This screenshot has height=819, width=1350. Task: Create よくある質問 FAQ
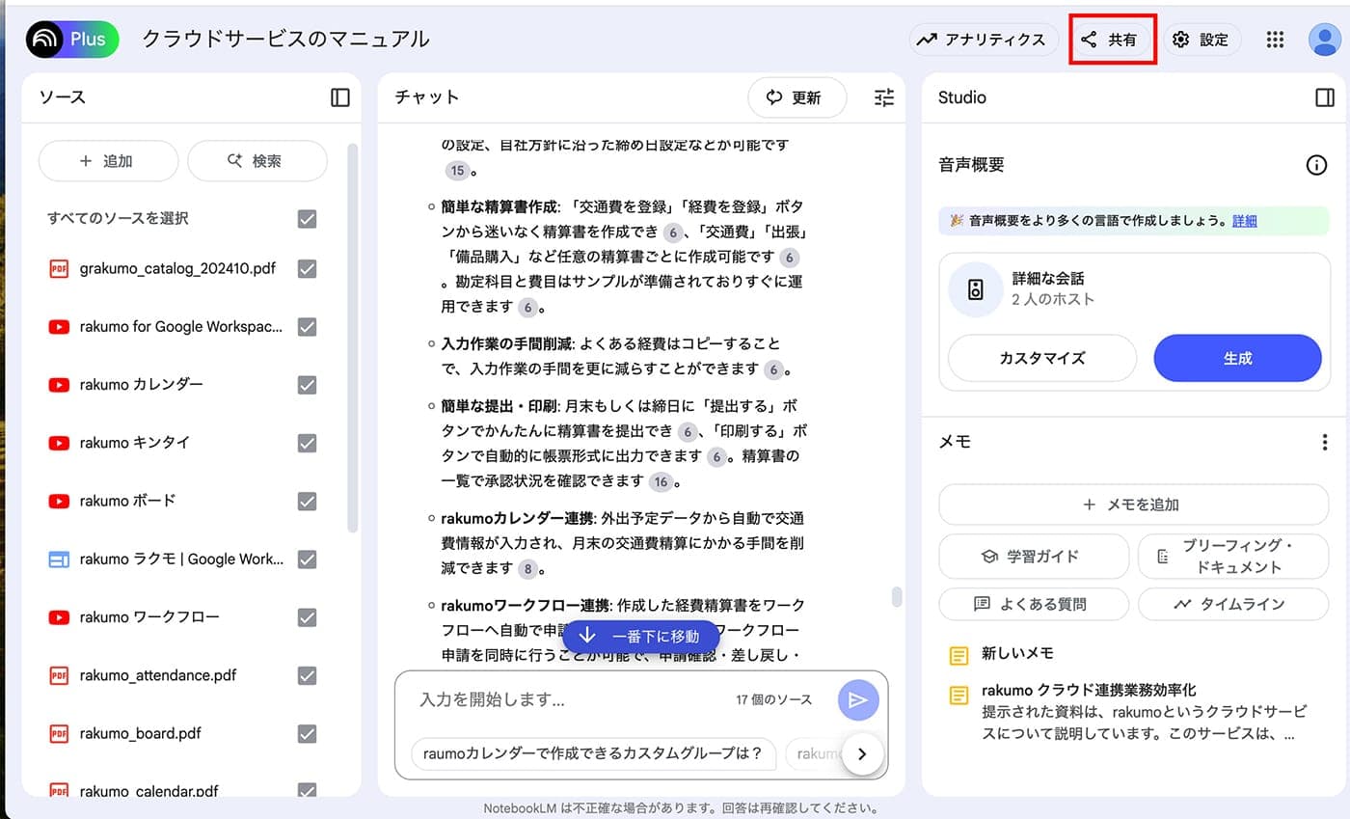[x=1034, y=604]
